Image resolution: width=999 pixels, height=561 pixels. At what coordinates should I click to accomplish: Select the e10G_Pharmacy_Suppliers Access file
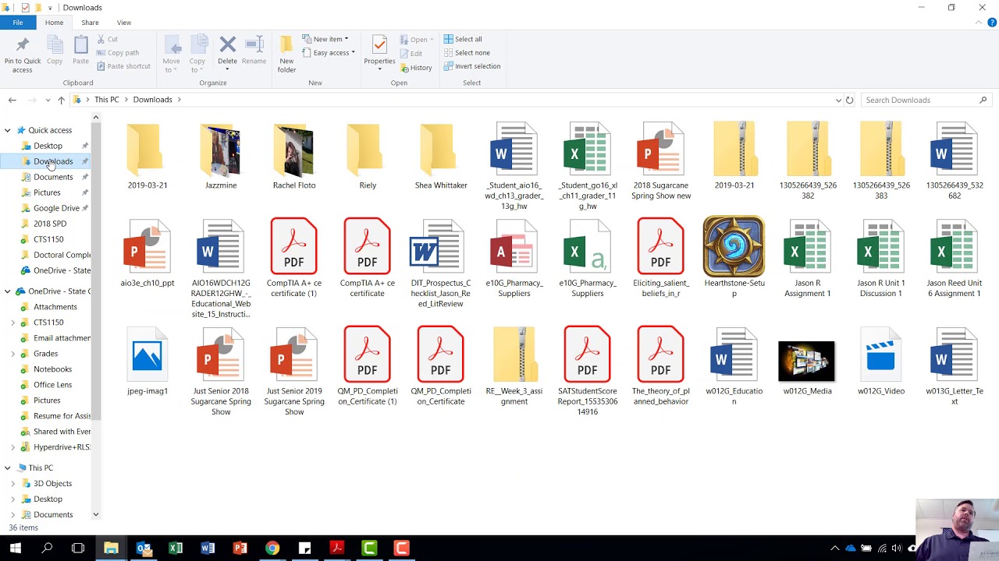tap(514, 257)
